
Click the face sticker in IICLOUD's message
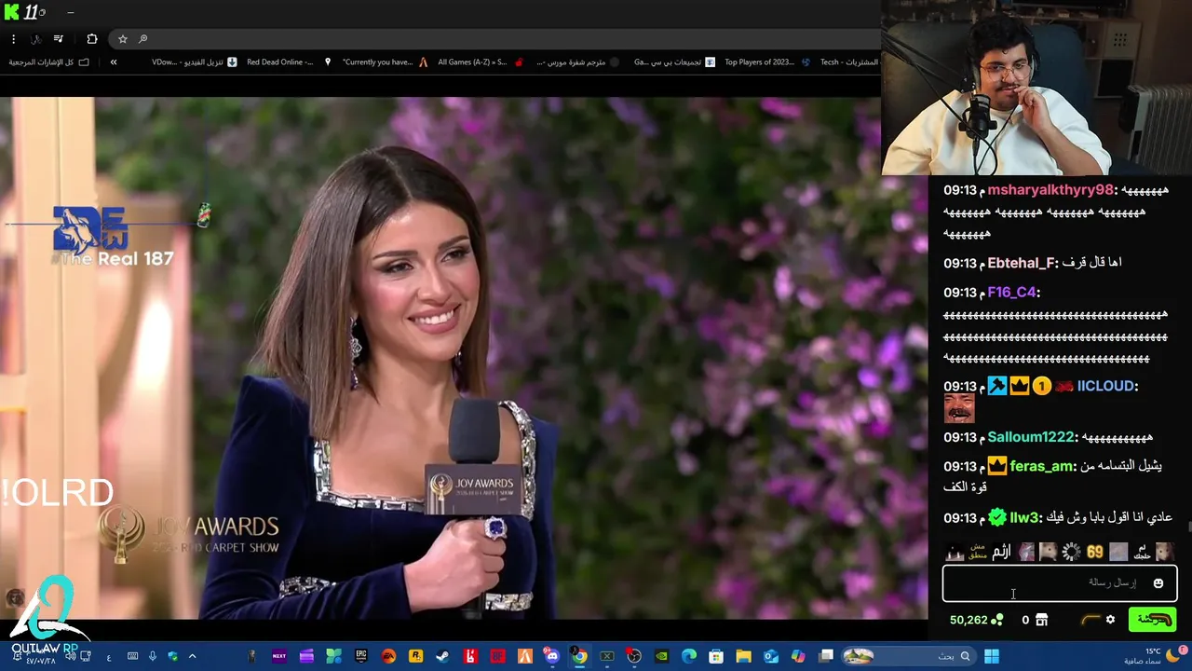958,408
